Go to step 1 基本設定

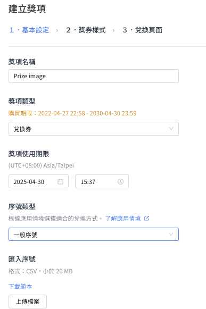pos(29,30)
